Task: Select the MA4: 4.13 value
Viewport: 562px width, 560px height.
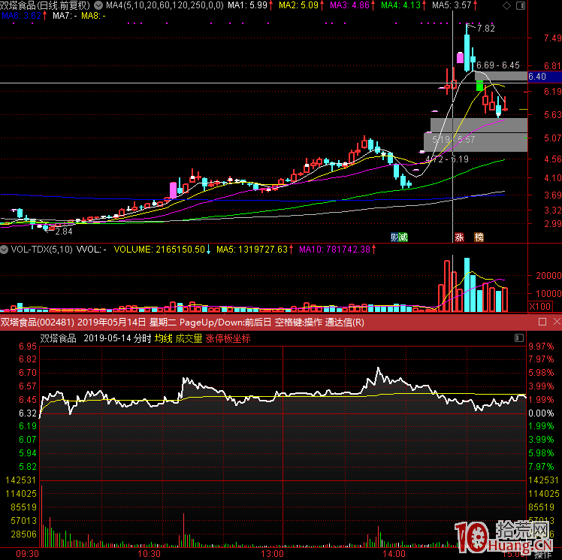Action: click(400, 5)
